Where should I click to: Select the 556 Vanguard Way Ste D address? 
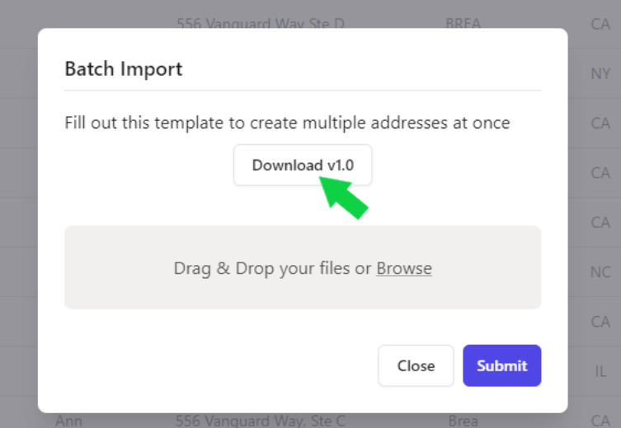coord(261,23)
